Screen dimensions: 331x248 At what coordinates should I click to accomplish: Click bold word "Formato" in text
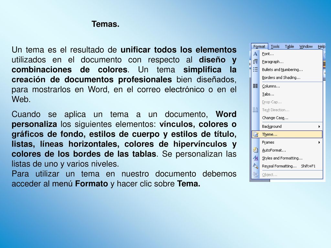[x=91, y=184]
